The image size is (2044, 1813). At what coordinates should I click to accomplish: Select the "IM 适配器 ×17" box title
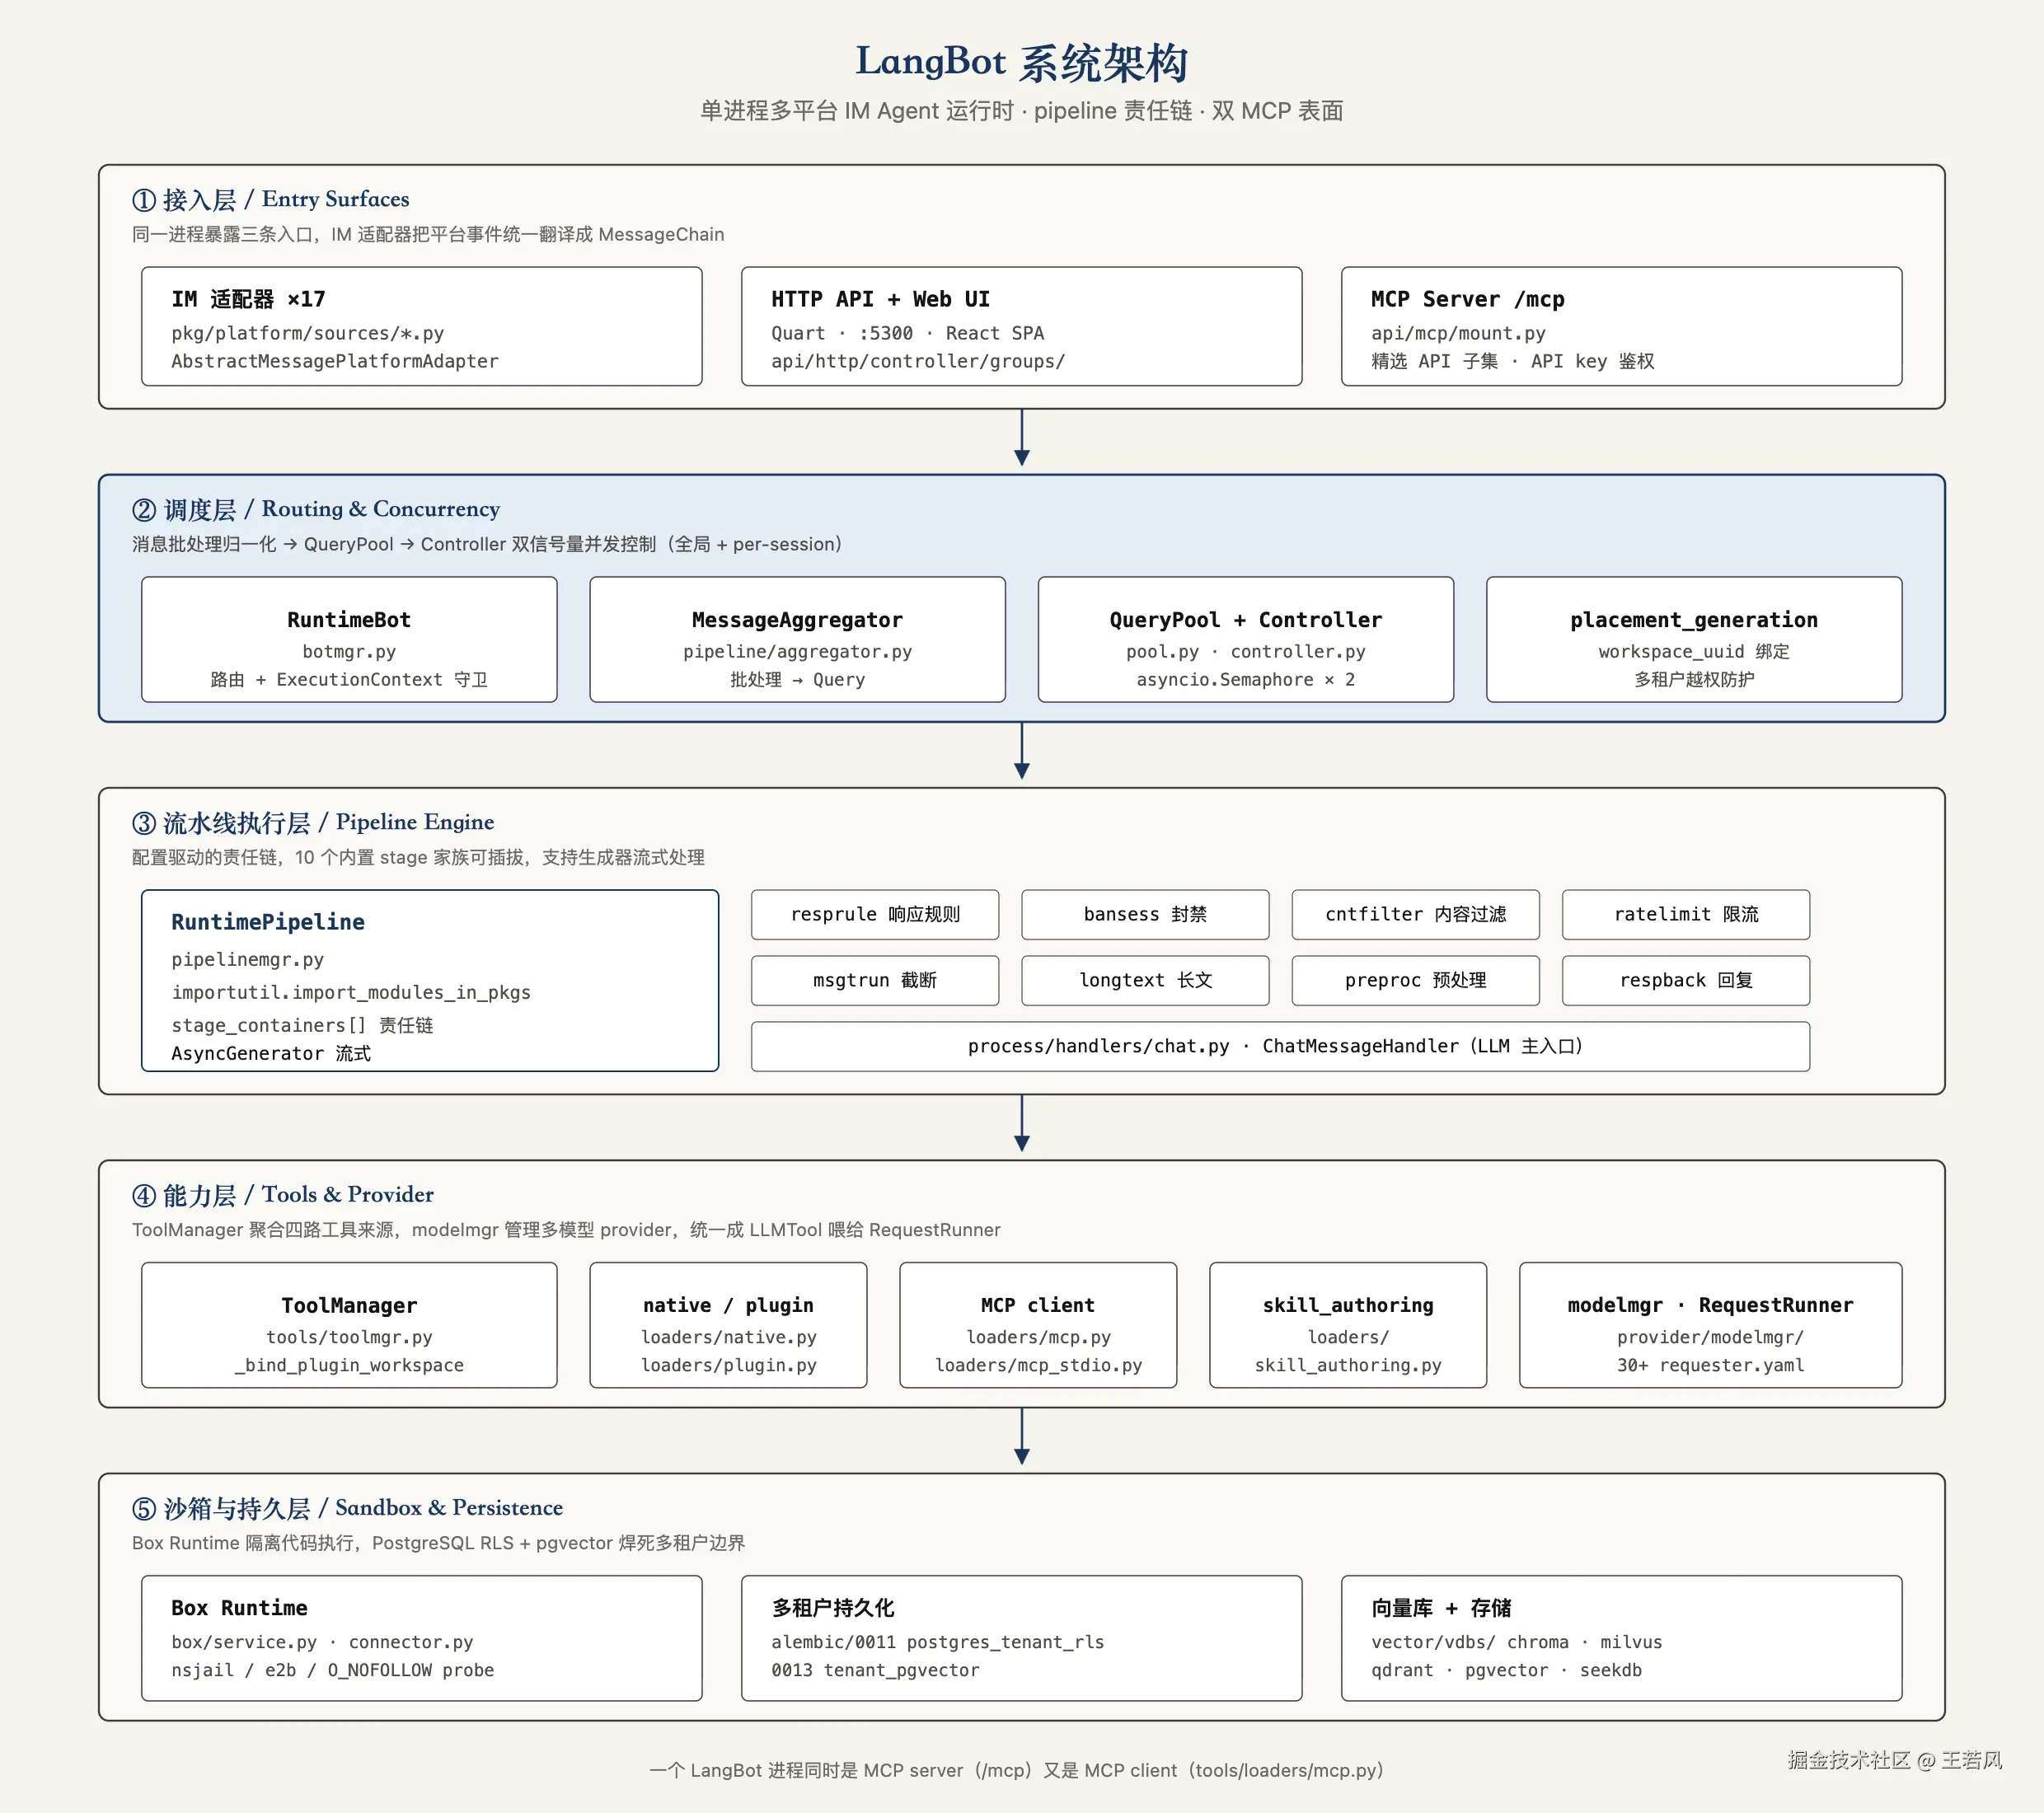coord(248,299)
